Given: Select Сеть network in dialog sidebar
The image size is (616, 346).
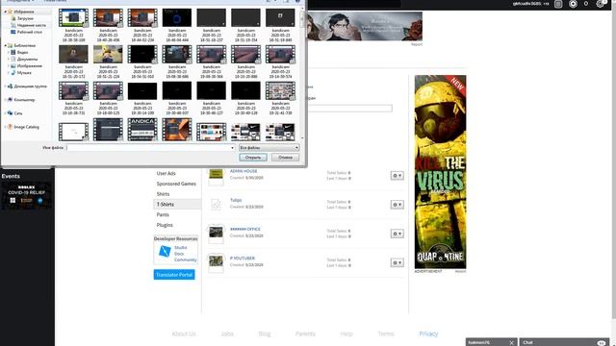Looking at the screenshot, I should coord(15,113).
